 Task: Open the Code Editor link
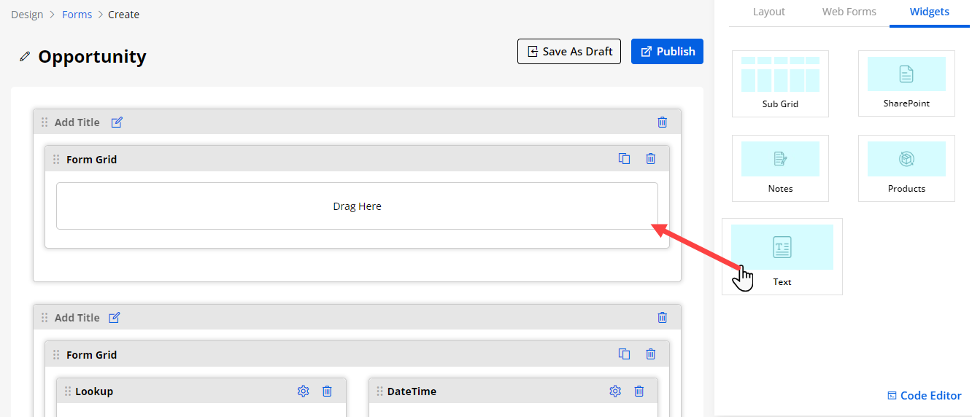[x=924, y=396]
